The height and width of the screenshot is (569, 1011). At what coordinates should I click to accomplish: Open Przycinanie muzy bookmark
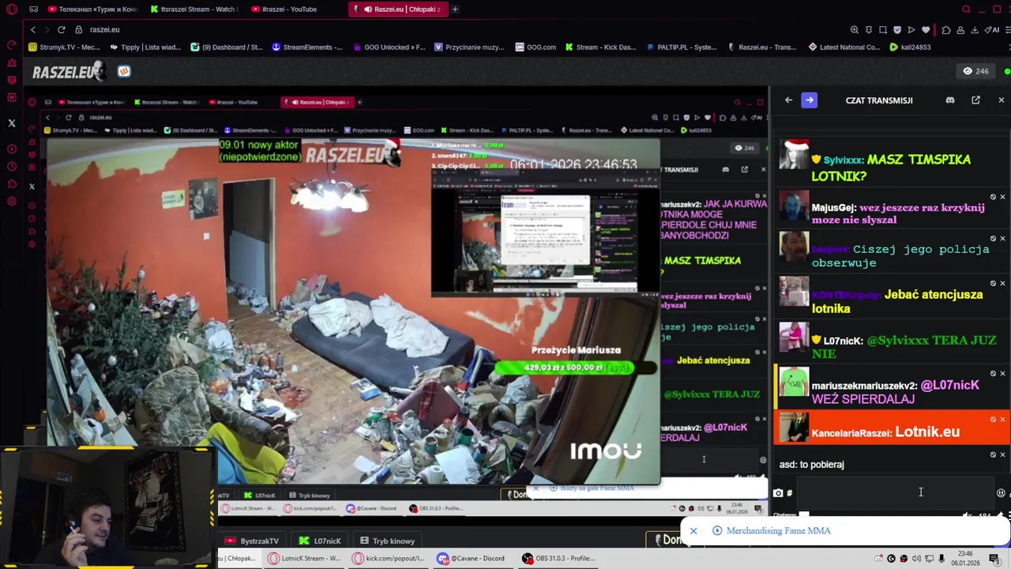(x=469, y=47)
